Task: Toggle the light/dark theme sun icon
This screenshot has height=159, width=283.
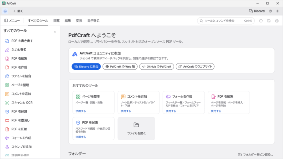Action: [x=277, y=11]
